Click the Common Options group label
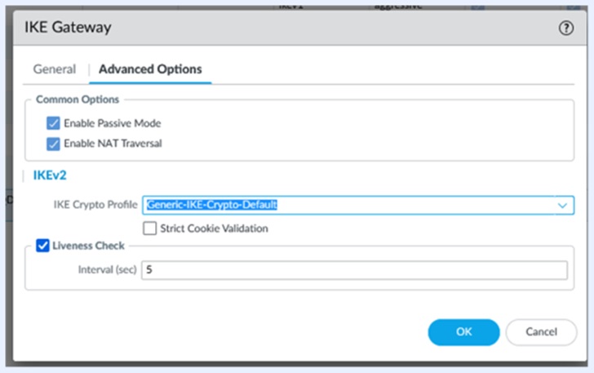The height and width of the screenshot is (373, 594). point(78,100)
